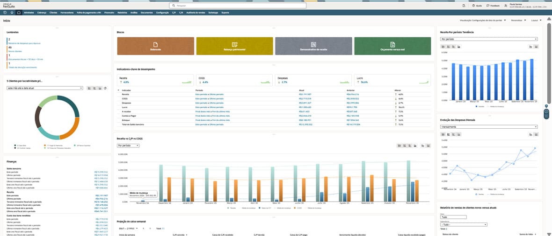Click the create new document icon
Image resolution: width=552 pixels, height=236 pixels.
coord(464,6)
